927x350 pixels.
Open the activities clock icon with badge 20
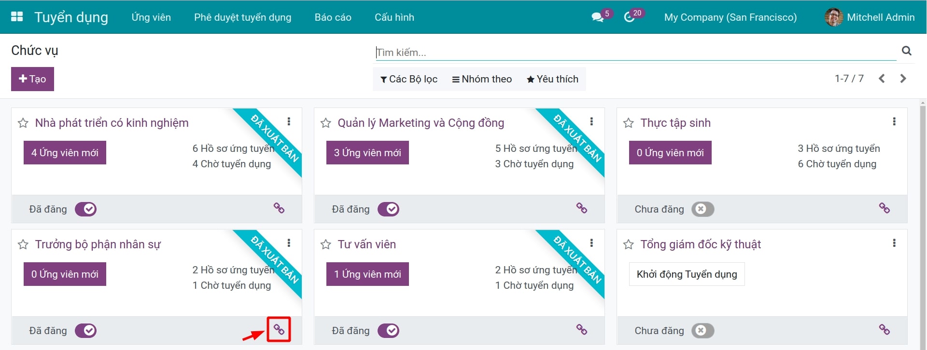[629, 17]
